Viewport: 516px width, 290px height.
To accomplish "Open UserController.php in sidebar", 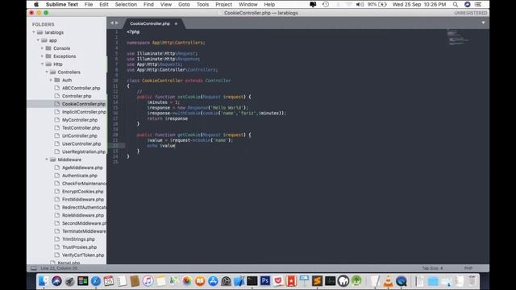I will pos(81,143).
